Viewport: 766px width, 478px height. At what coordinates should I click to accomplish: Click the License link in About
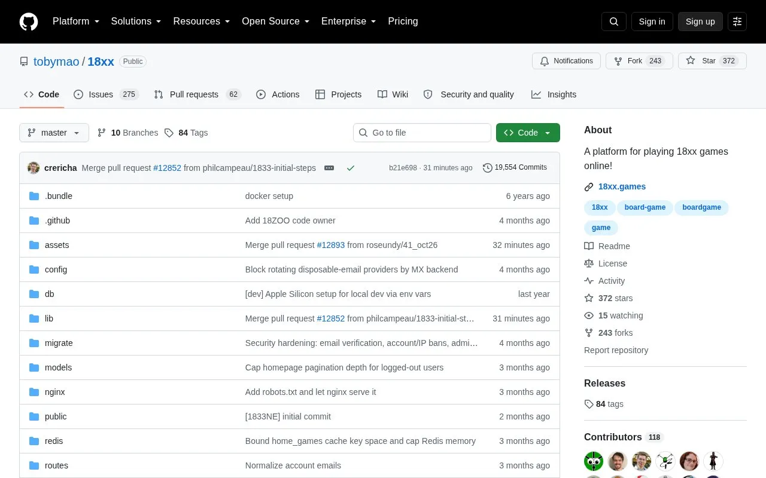(x=606, y=263)
